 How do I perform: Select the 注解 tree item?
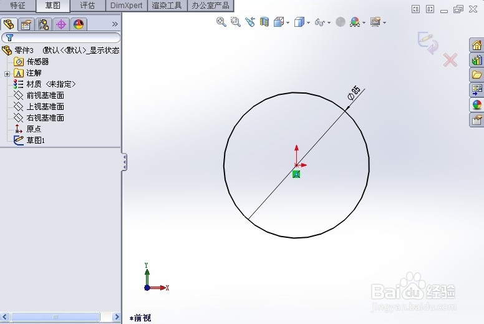point(28,73)
